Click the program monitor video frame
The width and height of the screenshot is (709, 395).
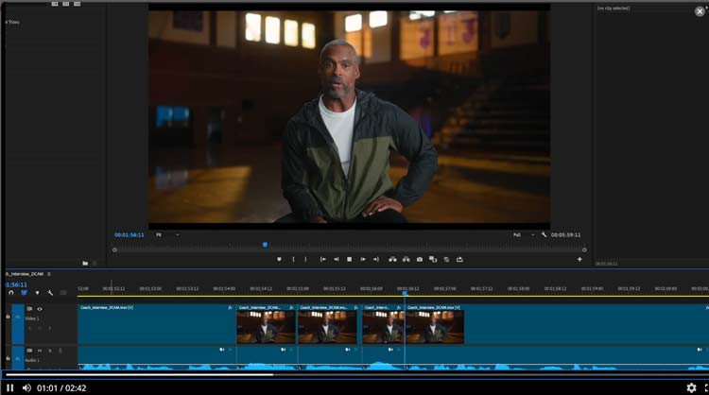[349, 117]
